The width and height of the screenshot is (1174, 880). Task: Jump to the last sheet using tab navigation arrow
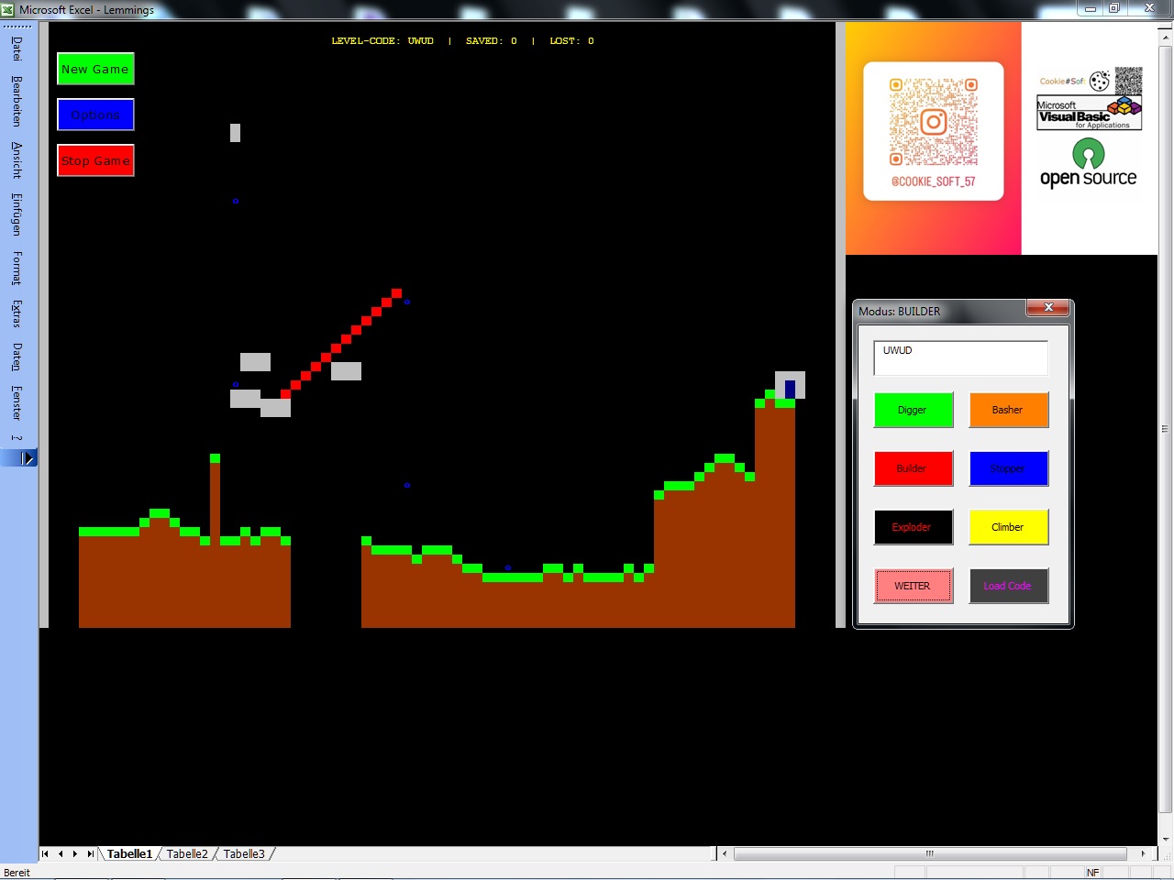pyautogui.click(x=91, y=853)
